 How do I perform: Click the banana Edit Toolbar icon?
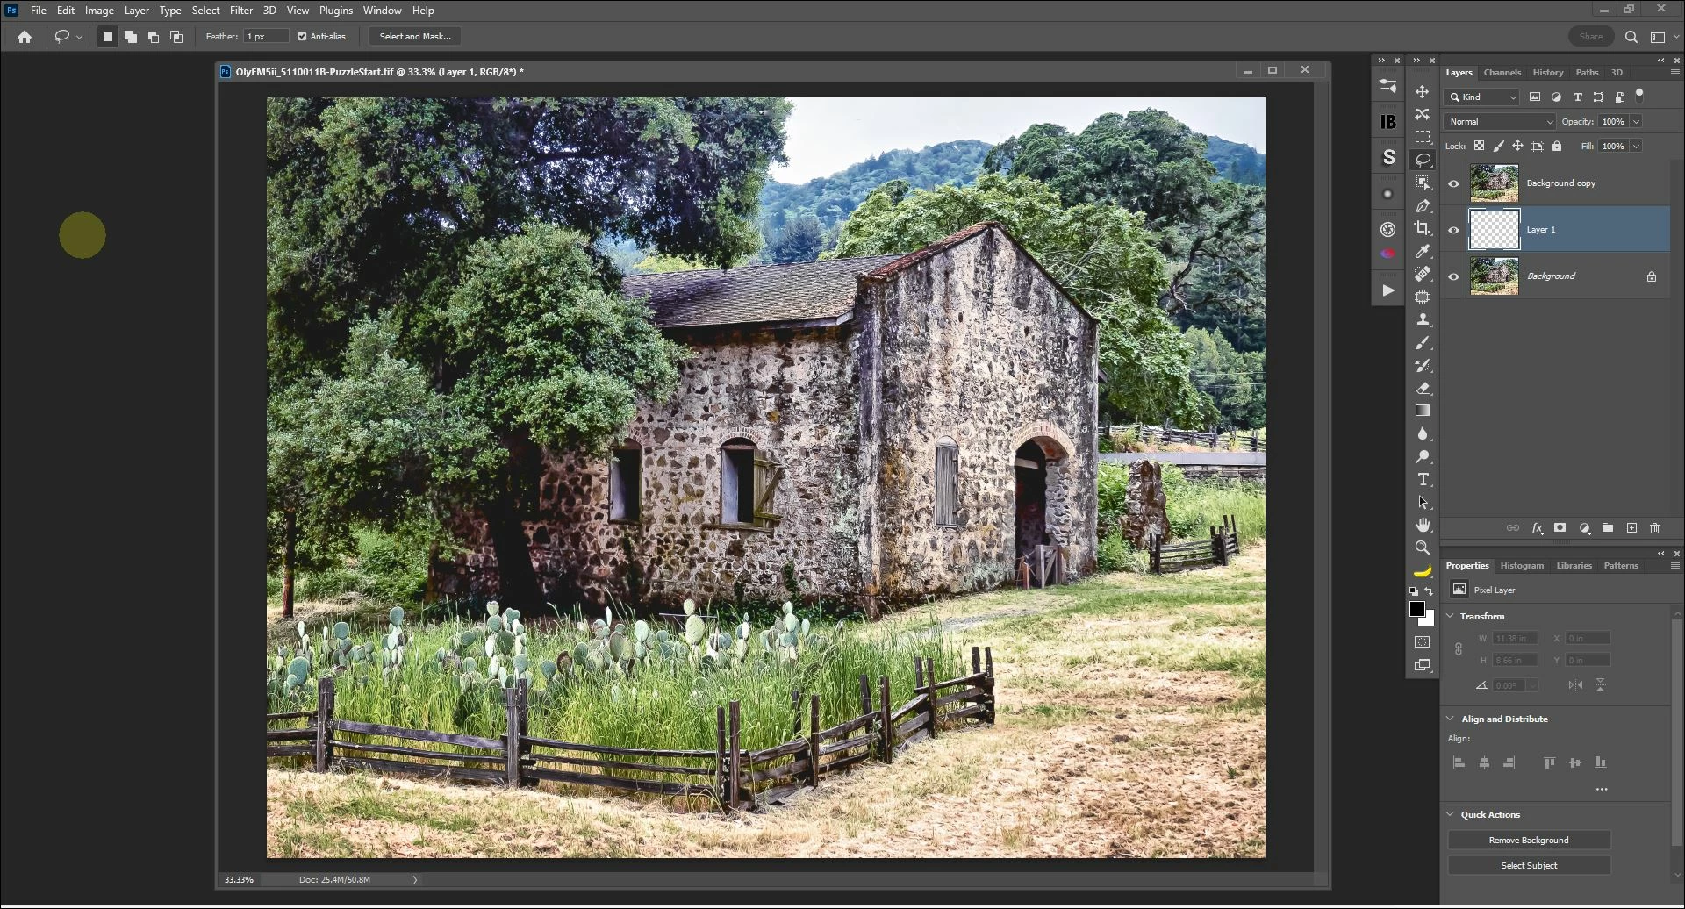click(1422, 570)
